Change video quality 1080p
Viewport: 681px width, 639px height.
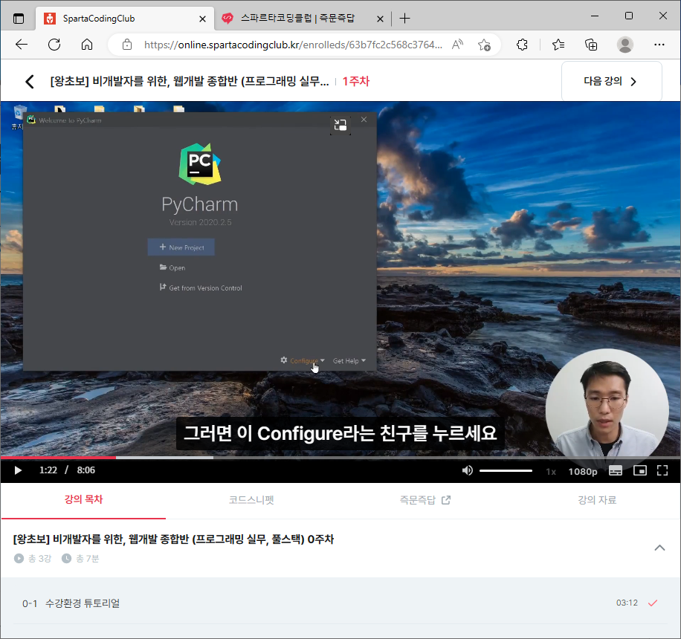click(x=583, y=471)
